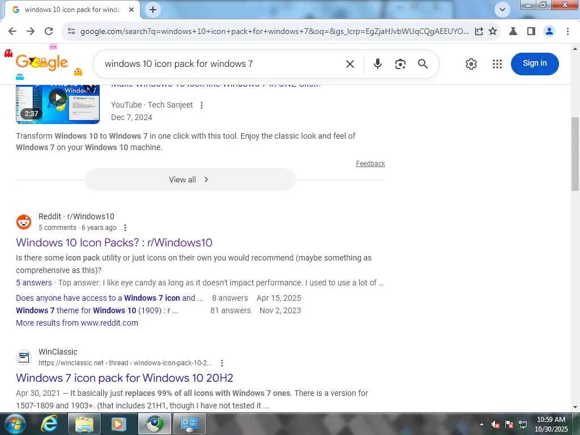580x435 pixels.
Task: Bookmark this page with the star icon
Action: (493, 31)
